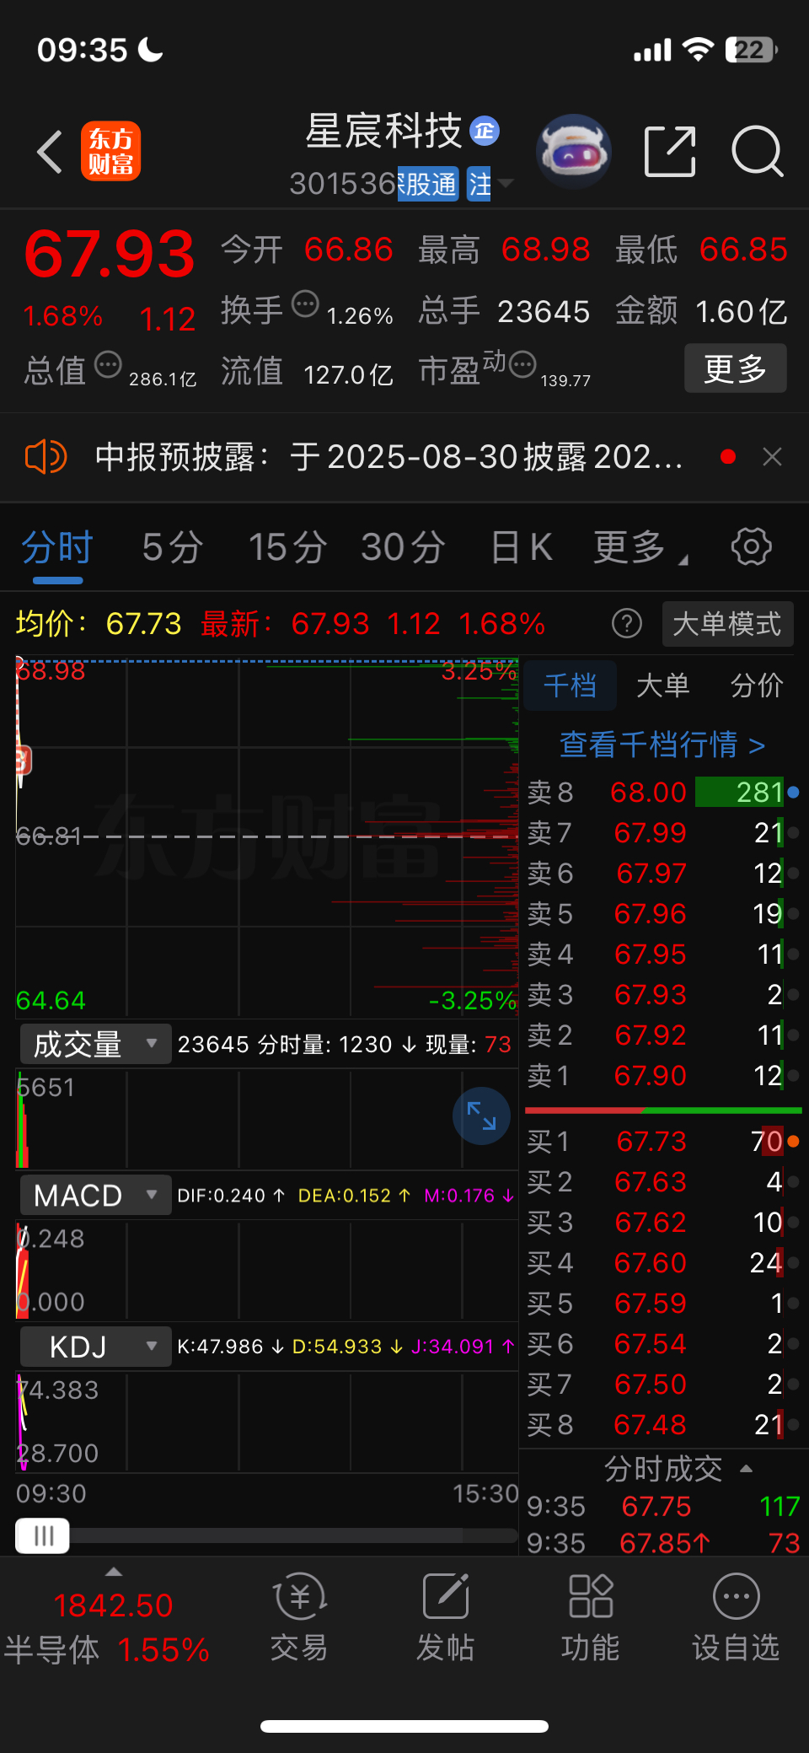This screenshot has width=809, height=1753.
Task: Open the search magnifier icon
Action: pyautogui.click(x=758, y=152)
